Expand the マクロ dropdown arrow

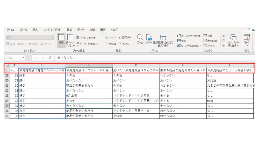click(x=247, y=46)
